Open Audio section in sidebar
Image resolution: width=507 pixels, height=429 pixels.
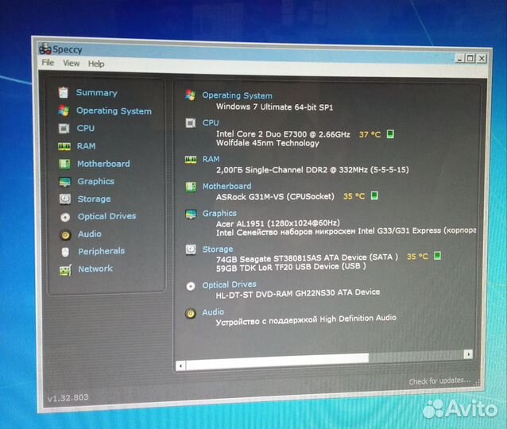tap(90, 234)
